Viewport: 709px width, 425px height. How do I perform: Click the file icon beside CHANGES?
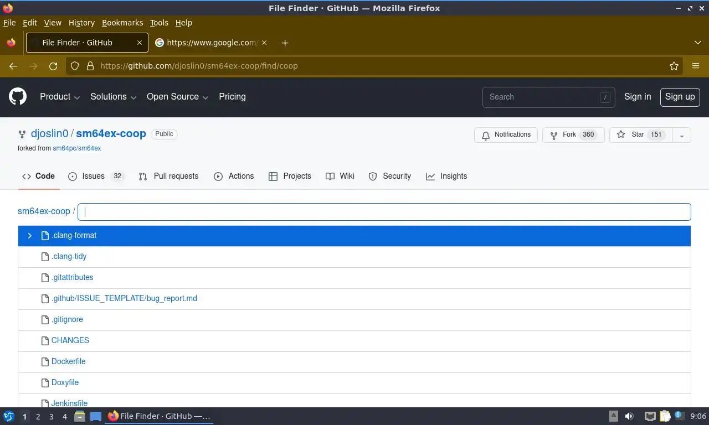click(45, 340)
